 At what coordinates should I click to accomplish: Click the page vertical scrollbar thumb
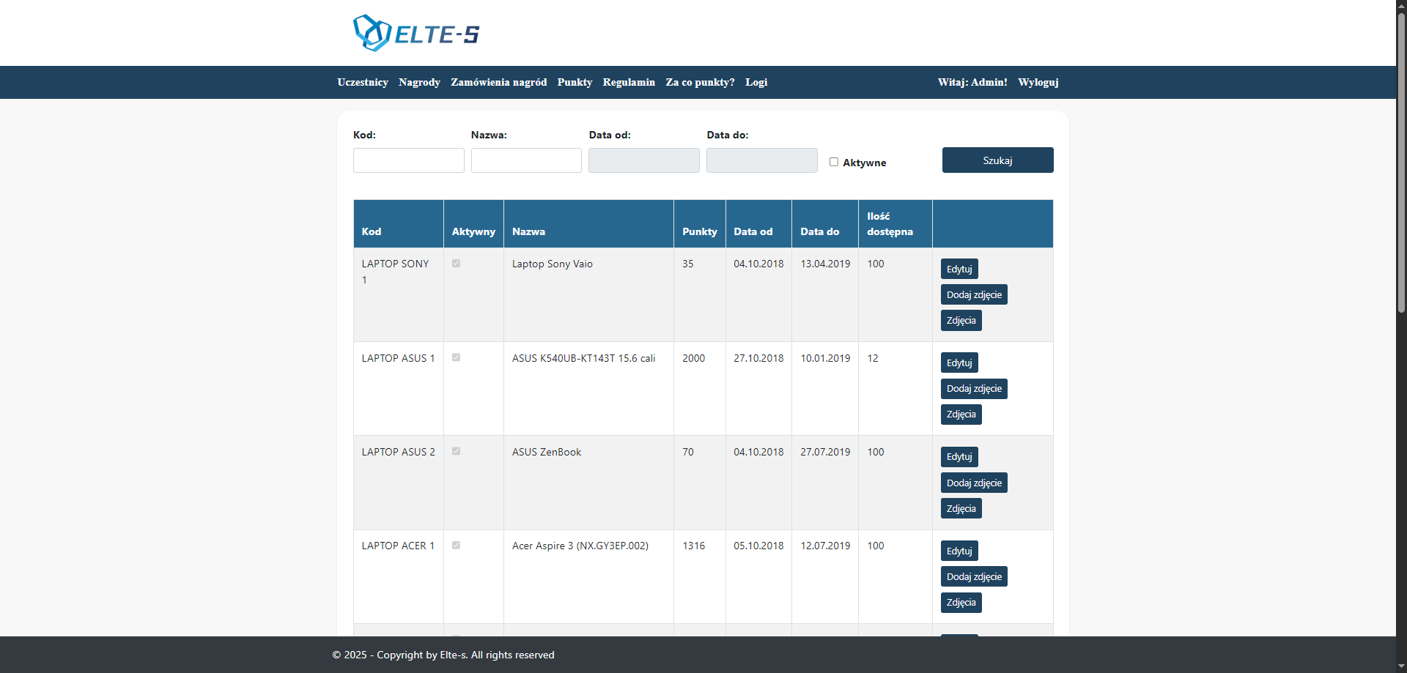click(x=1401, y=161)
